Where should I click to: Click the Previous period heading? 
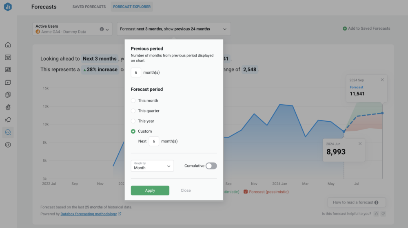tap(147, 48)
